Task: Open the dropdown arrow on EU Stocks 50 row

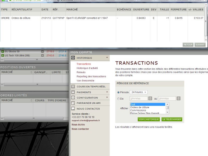Action: (42, 51)
